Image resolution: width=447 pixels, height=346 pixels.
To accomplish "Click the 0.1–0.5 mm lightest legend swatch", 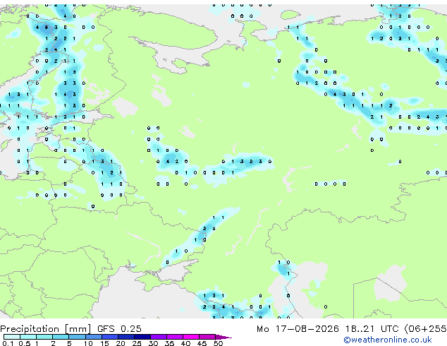I will pos(12,337).
